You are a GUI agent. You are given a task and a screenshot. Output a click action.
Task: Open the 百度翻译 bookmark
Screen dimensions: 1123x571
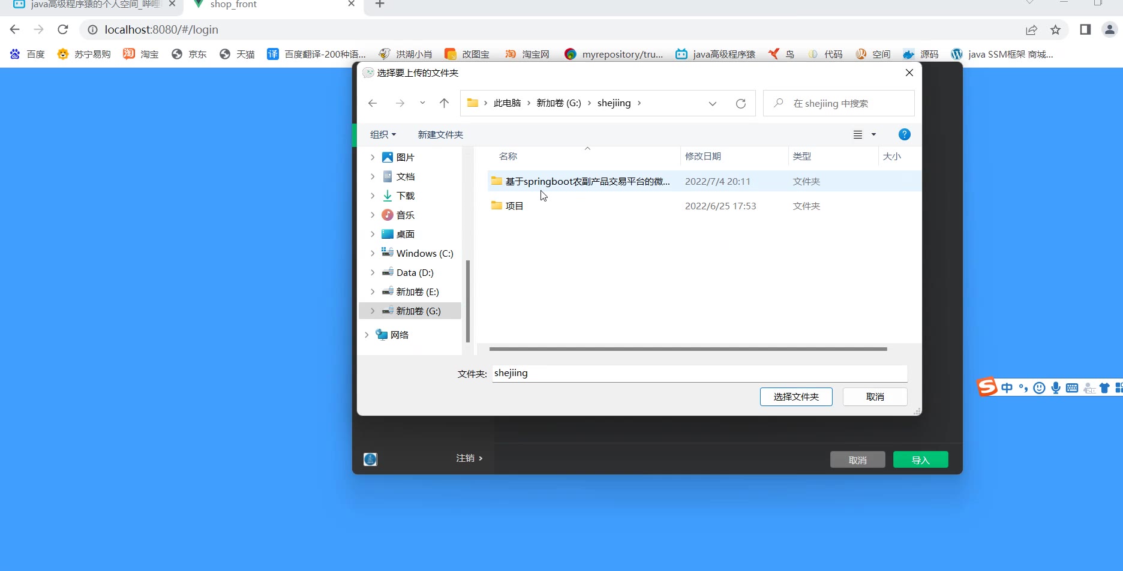click(x=316, y=54)
